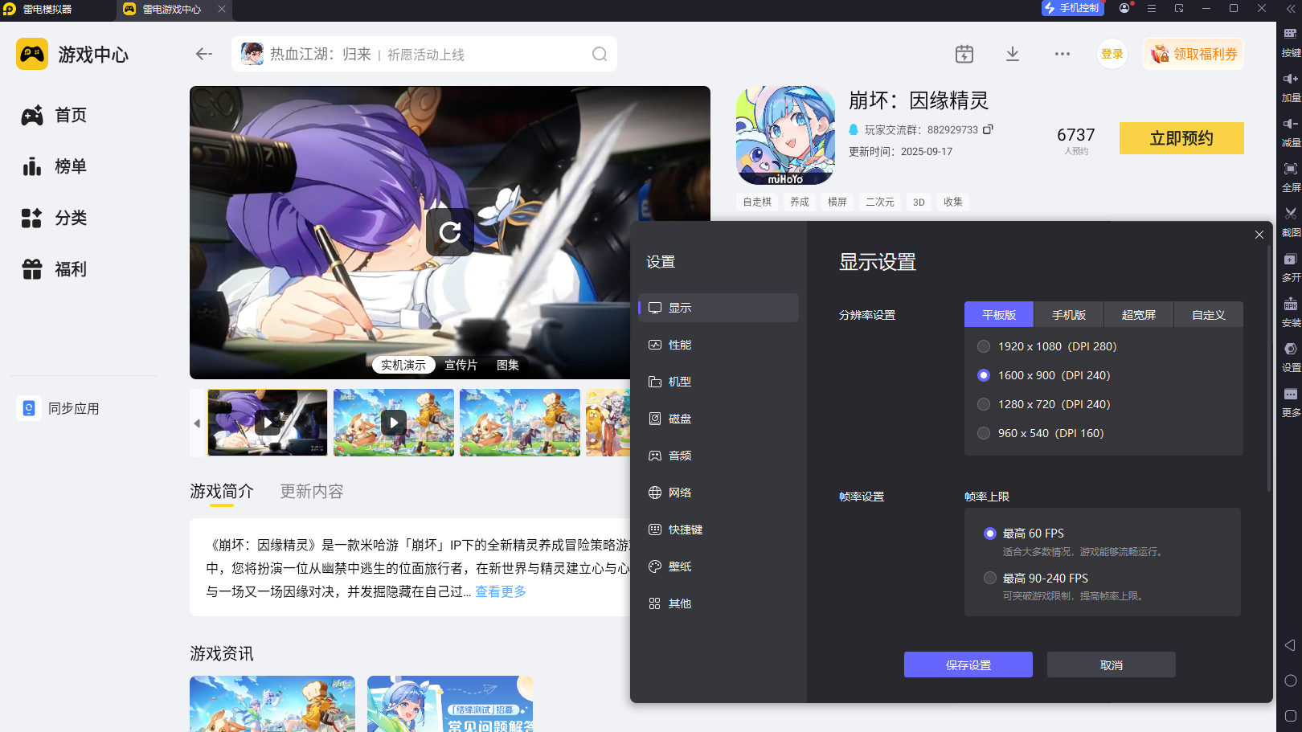Open the 榜单 rankings section
The width and height of the screenshot is (1302, 732).
71,166
